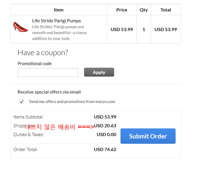Click the Items Subtotal label

pyautogui.click(x=29, y=117)
